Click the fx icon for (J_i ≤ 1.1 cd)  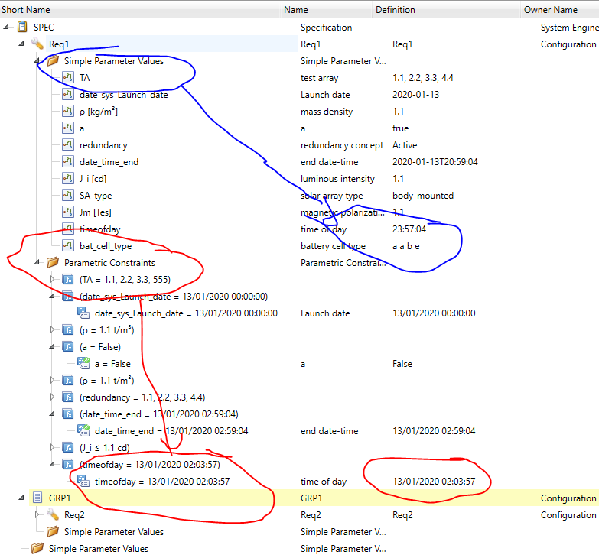[68, 447]
